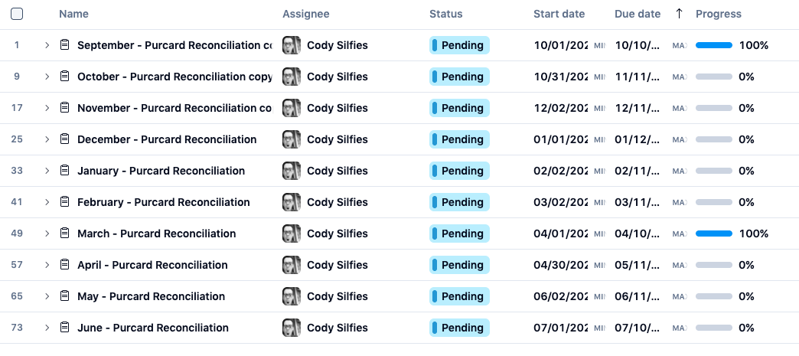
Task: Expand the April Purcard Reconciliation row
Action: [47, 265]
